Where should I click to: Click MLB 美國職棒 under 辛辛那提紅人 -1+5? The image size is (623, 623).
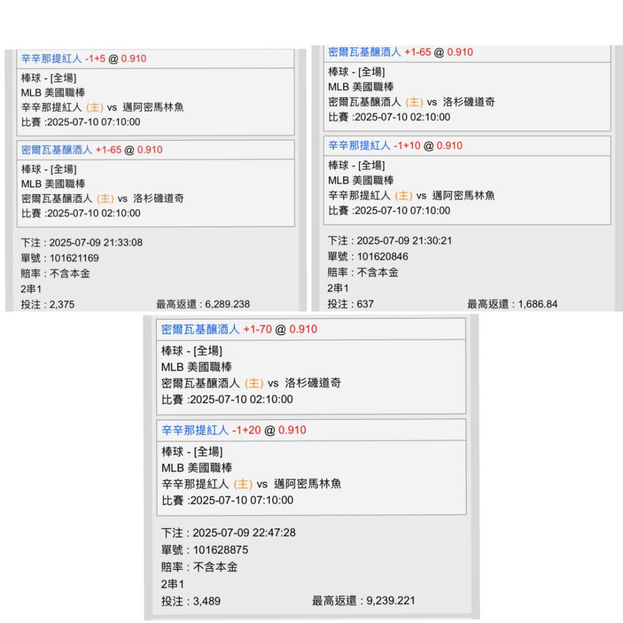coord(53,93)
